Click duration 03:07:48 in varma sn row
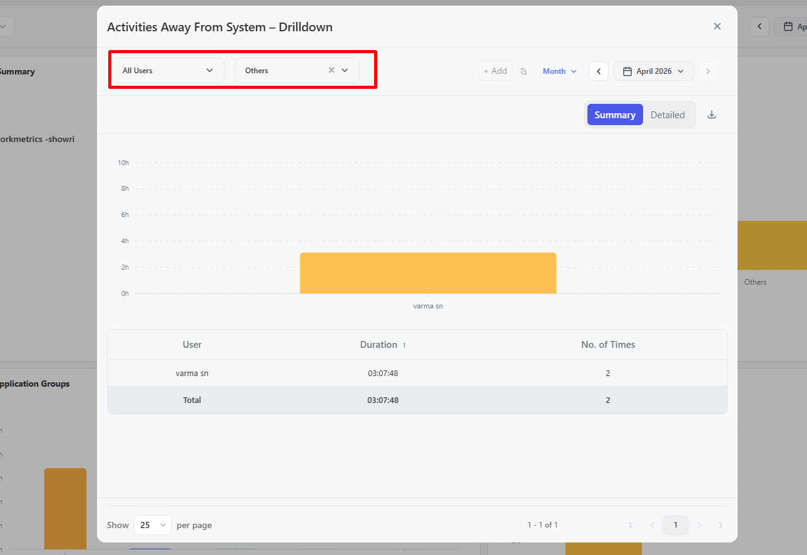 pyautogui.click(x=383, y=373)
